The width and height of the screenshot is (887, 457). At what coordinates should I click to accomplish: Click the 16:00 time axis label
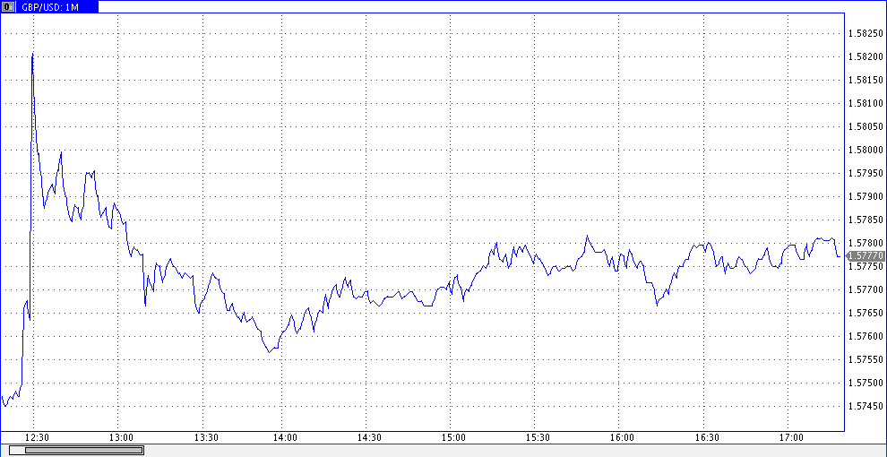[623, 438]
